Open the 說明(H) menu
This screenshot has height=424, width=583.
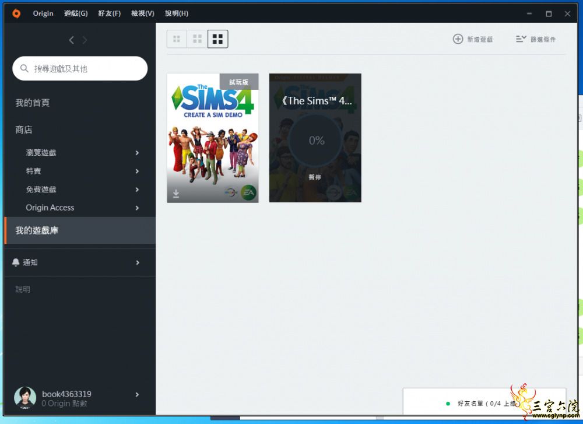[177, 13]
